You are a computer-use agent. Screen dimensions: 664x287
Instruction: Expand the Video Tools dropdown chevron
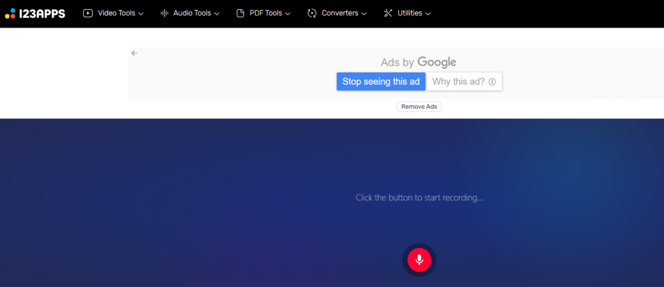(x=141, y=14)
